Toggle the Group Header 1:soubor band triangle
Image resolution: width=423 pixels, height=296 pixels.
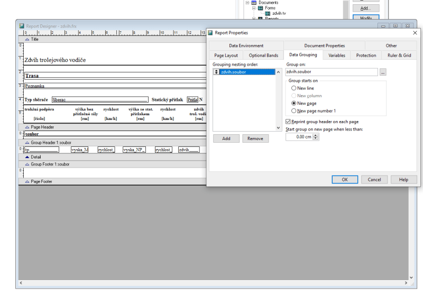pos(27,143)
